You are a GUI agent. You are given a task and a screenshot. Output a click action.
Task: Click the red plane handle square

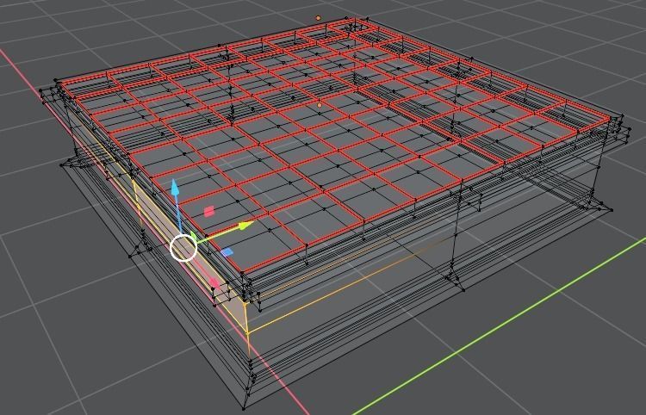(209, 212)
